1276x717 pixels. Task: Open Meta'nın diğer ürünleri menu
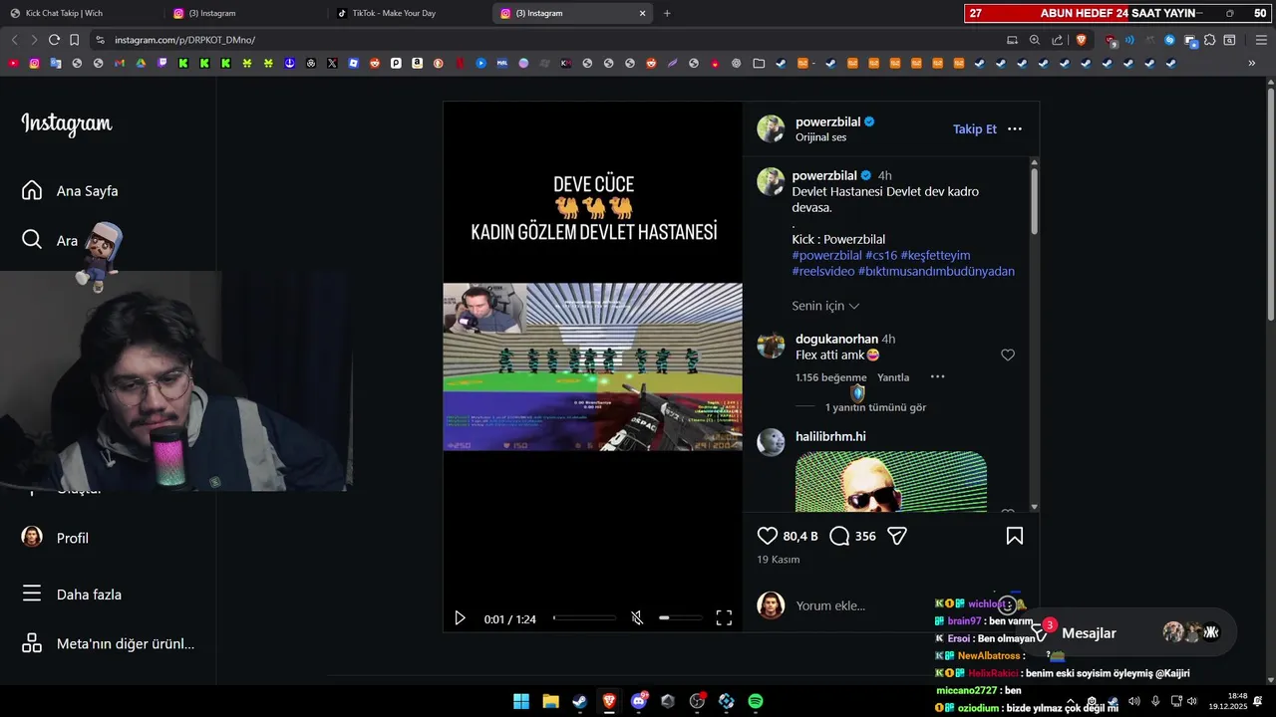(108, 643)
